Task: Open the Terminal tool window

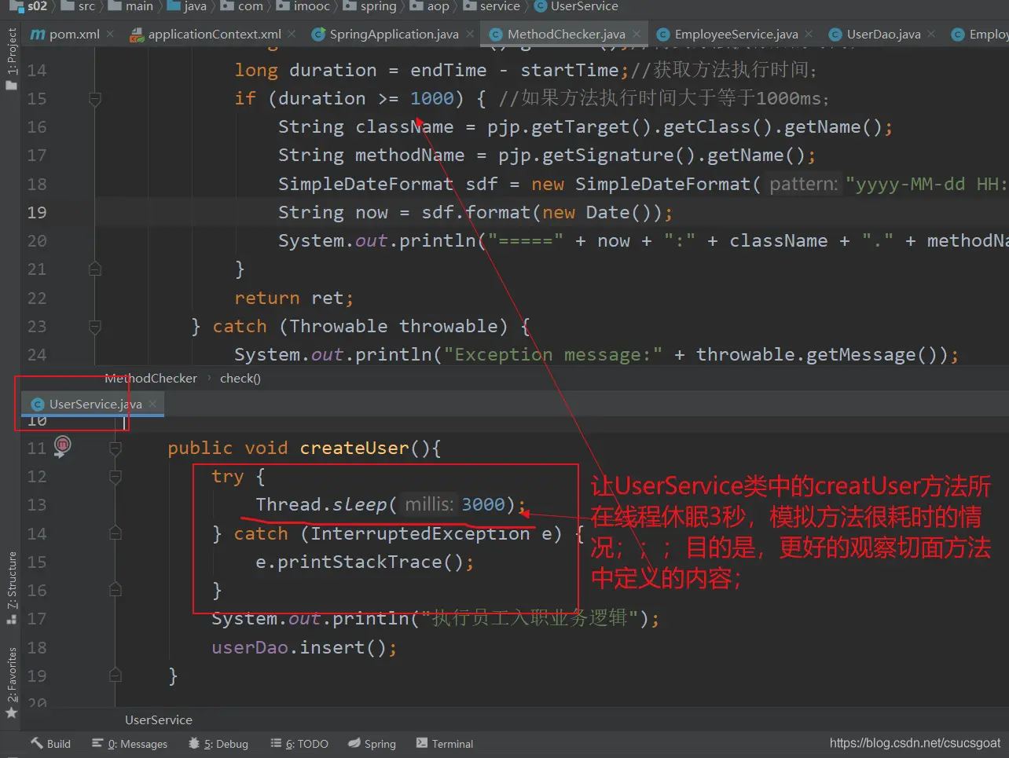Action: [x=445, y=744]
